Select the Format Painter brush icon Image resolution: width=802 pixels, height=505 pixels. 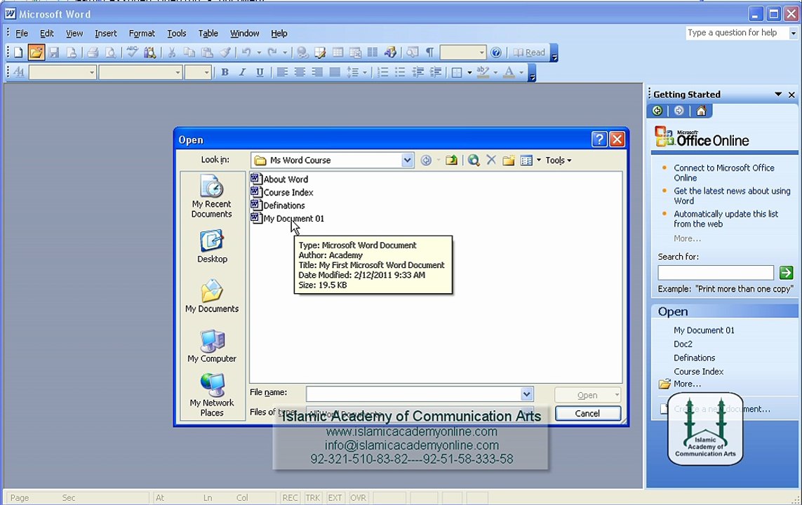[225, 52]
